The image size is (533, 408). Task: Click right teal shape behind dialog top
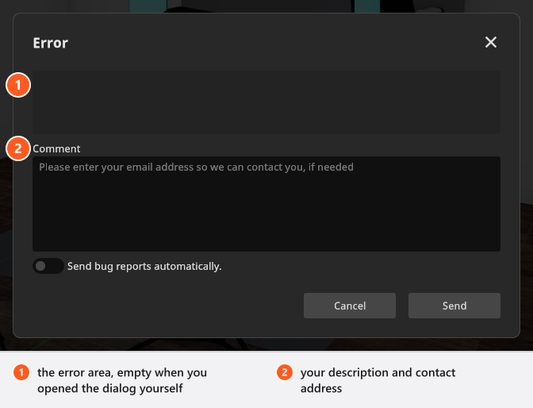point(367,6)
